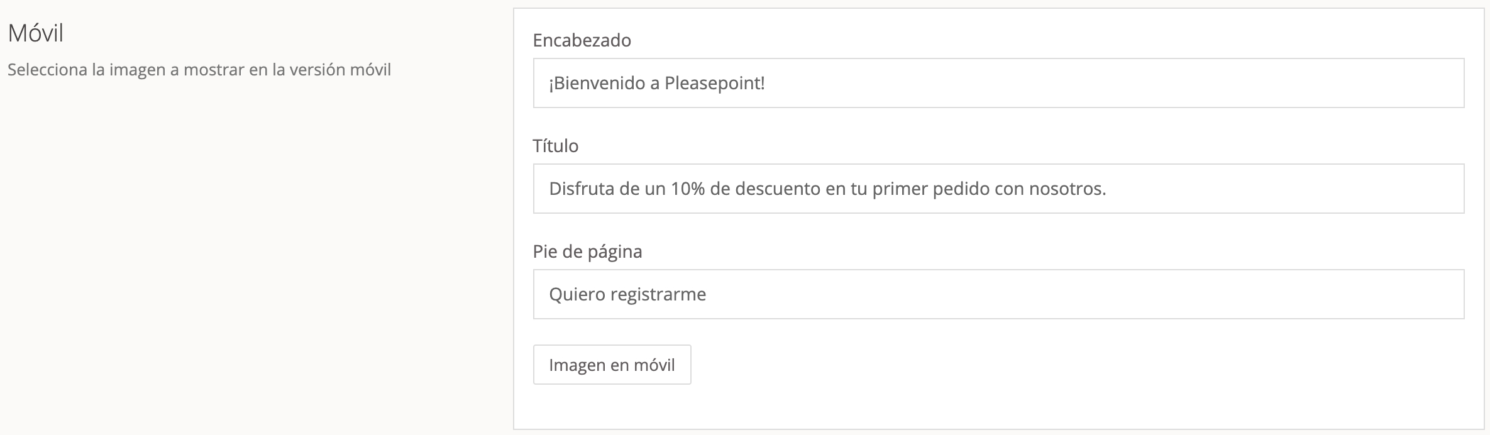Select the Pie de página input
The image size is (1490, 435).
[x=998, y=294]
